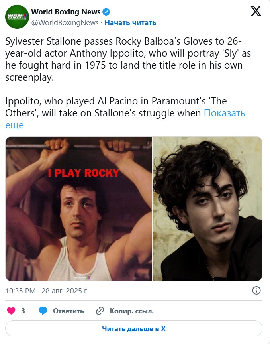Click the likes count 3

pyautogui.click(x=23, y=311)
